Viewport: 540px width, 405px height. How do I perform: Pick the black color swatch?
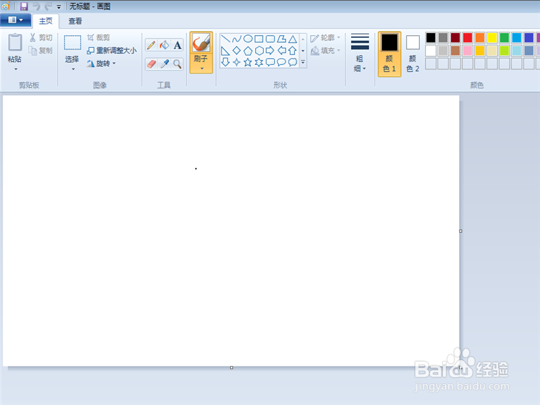[431, 38]
